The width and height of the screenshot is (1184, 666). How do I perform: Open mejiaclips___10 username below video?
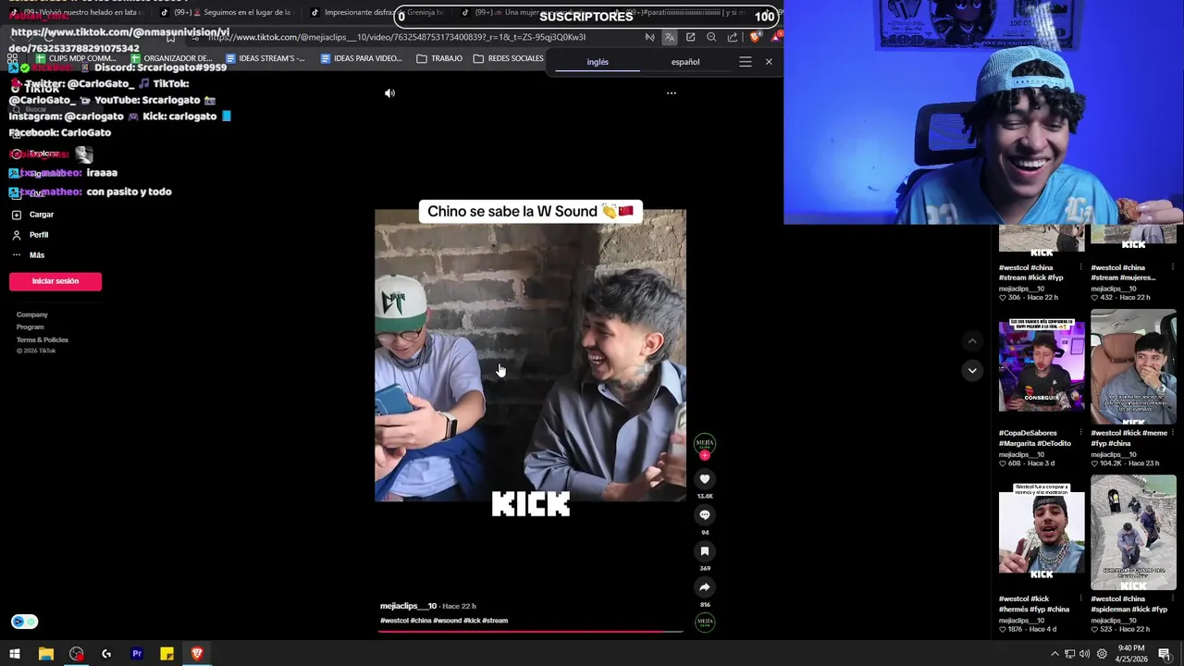408,606
